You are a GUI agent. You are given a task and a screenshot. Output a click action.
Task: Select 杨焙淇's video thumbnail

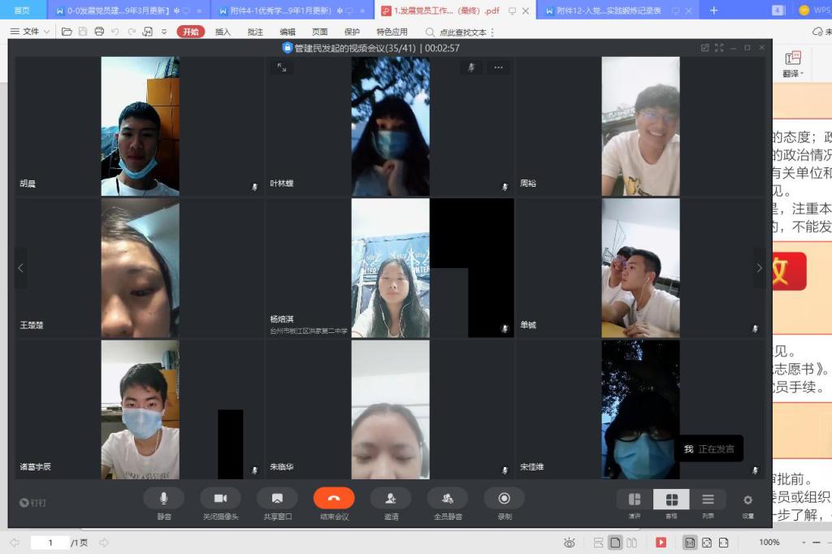pos(390,268)
